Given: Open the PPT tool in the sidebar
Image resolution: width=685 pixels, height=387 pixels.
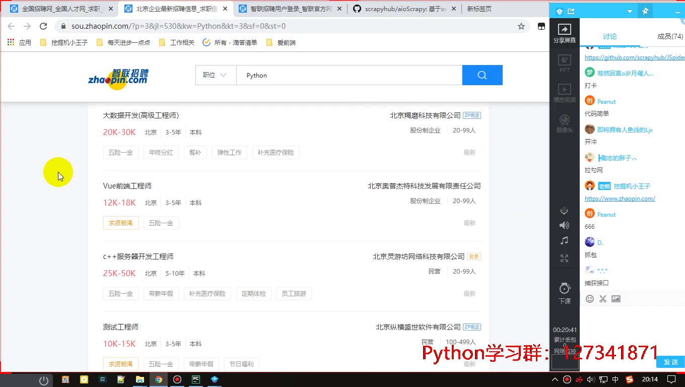Looking at the screenshot, I should (565, 64).
